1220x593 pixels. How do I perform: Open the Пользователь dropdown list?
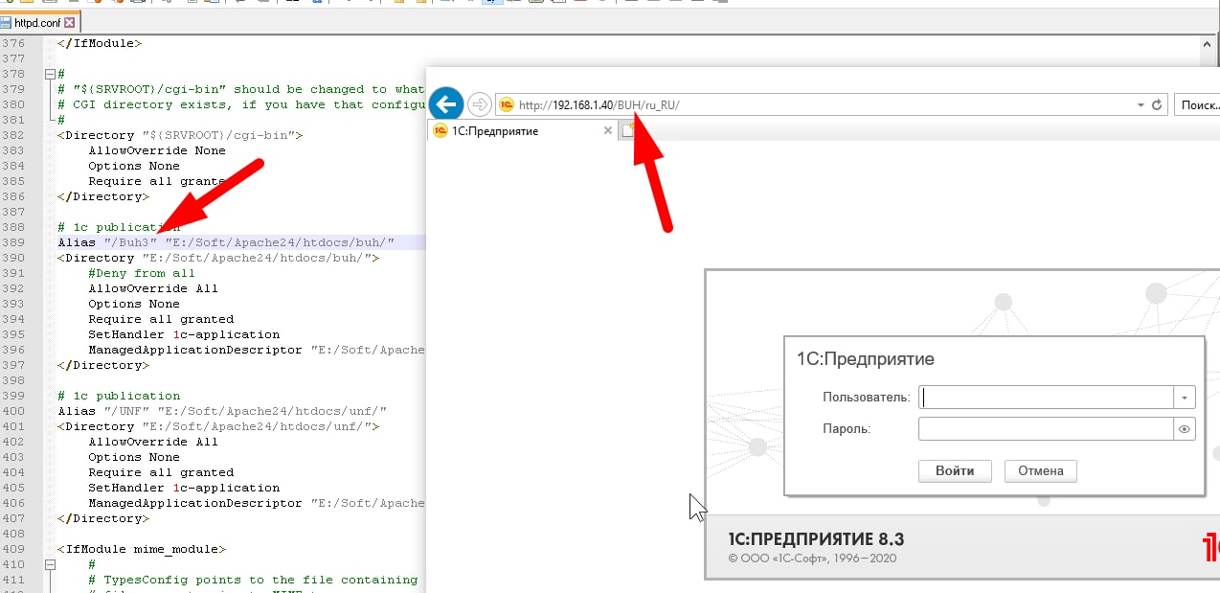1185,398
